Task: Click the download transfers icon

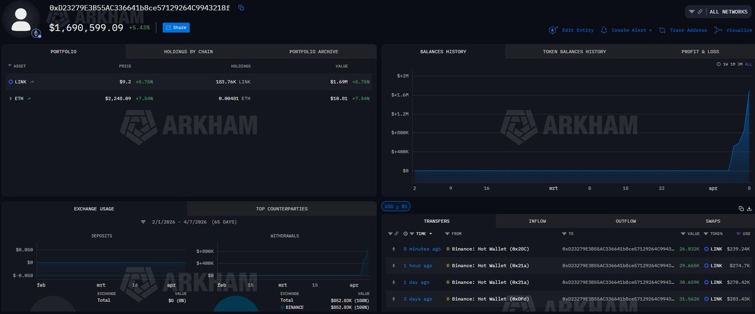Action: [x=749, y=208]
